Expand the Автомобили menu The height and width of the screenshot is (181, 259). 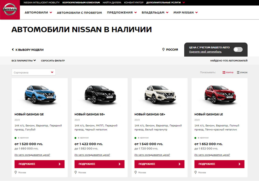point(38,12)
